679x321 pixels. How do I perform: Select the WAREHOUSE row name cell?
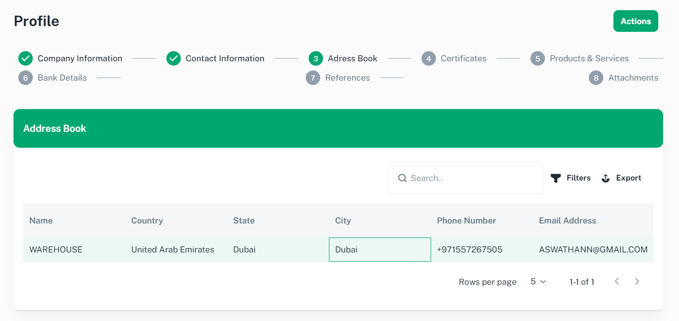tap(56, 250)
